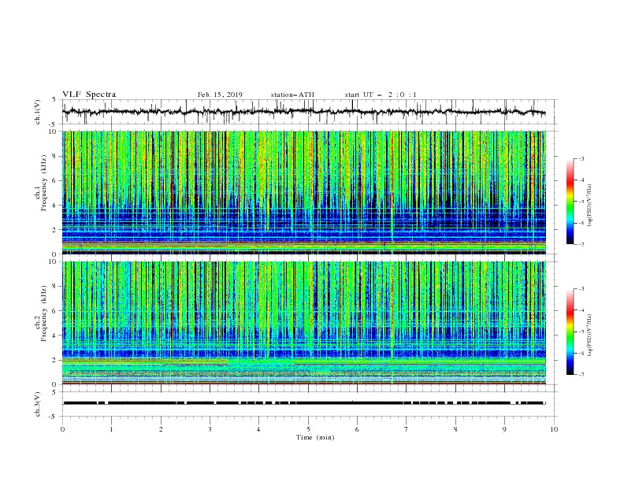Click the '8' frequency tick of the ch.1 spectrogram
Viewport: 624px width, 482px height.
click(x=55, y=156)
